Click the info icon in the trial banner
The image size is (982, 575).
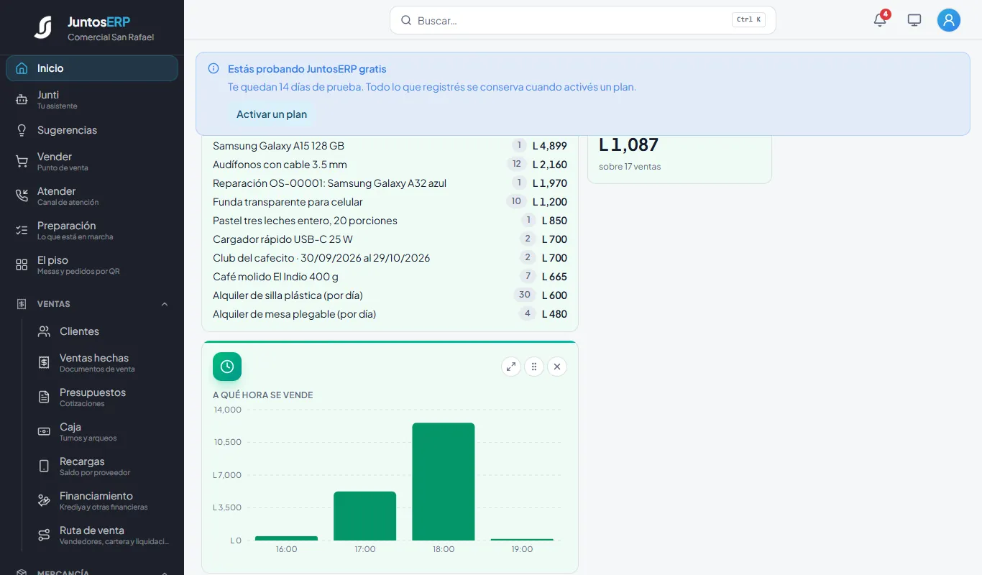(x=214, y=69)
